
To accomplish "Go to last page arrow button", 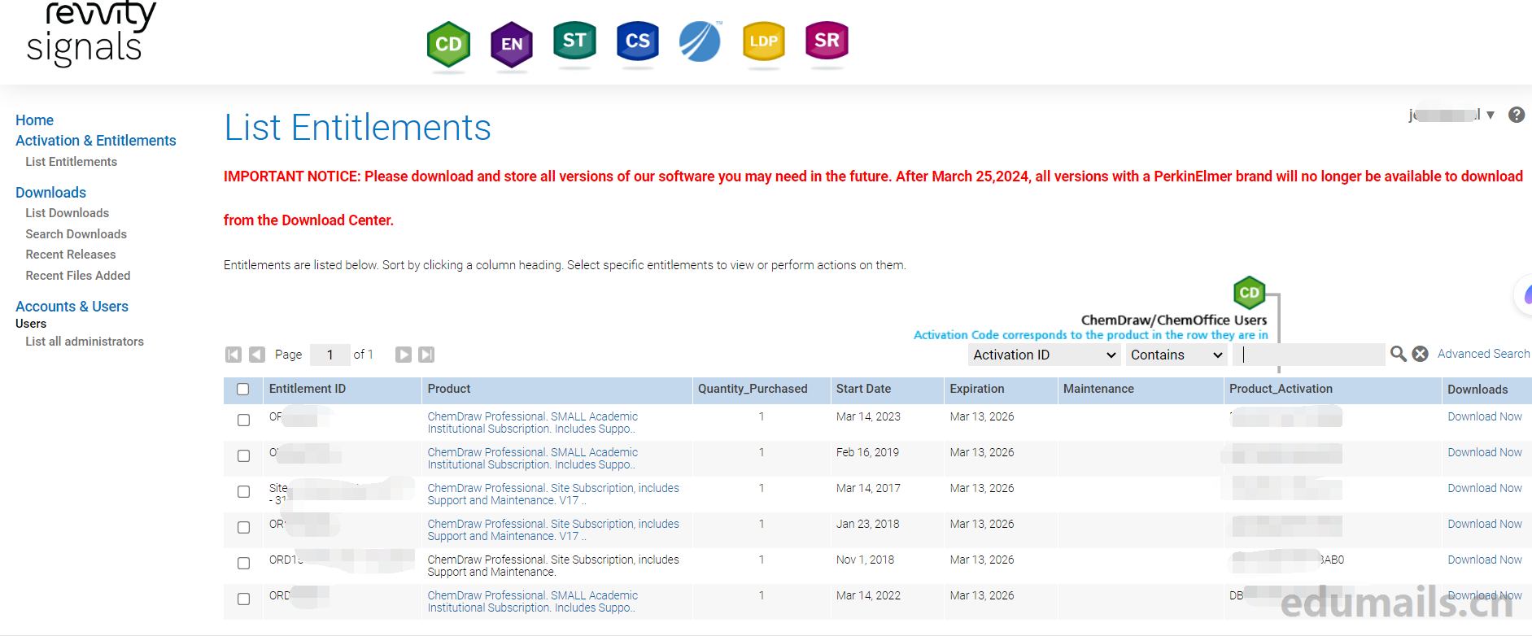I will (x=426, y=355).
